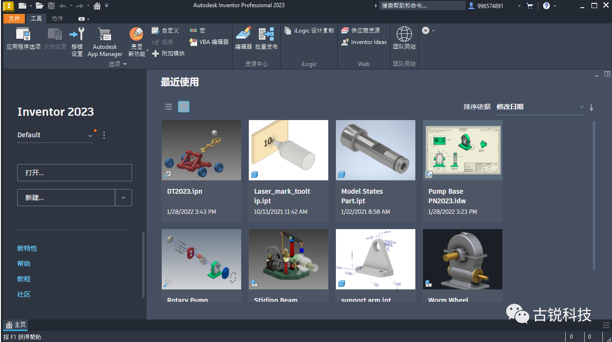
Task: Open Stirling Beam assembly thumbnail
Action: pos(289,259)
